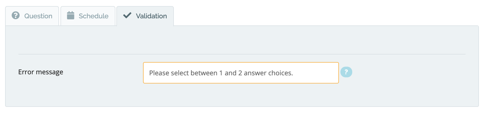The height and width of the screenshot is (115, 484).
Task: Switch to the Question tab
Action: (32, 16)
